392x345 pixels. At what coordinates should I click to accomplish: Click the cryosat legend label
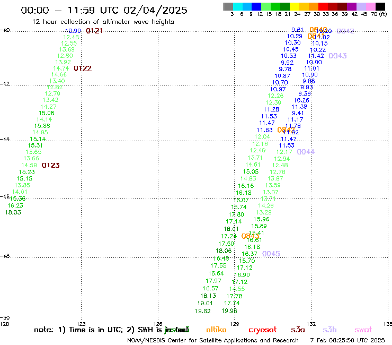point(263,330)
